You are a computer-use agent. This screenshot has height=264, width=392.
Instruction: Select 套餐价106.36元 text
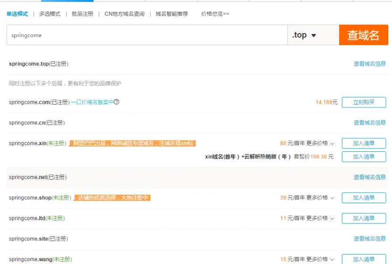(314, 157)
